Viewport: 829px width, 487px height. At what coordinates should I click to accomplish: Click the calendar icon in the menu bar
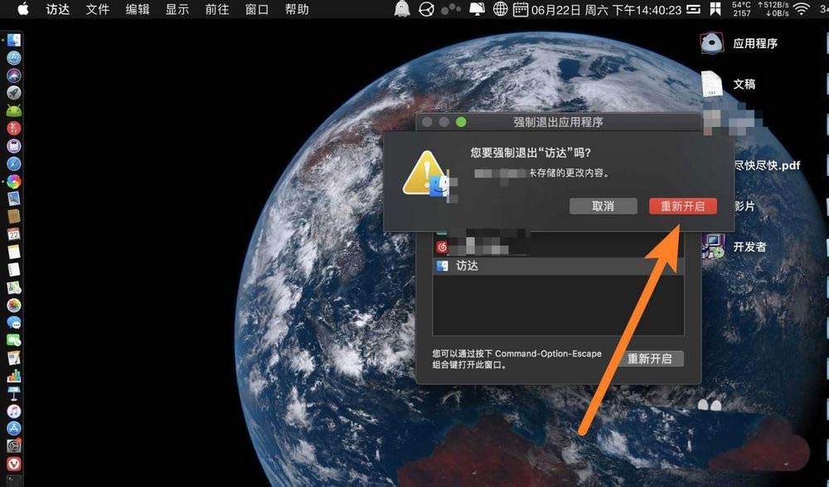tap(521, 9)
